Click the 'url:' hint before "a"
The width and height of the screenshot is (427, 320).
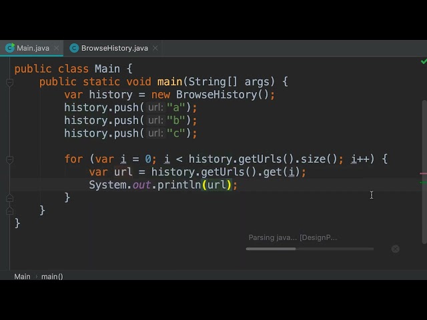[x=155, y=107]
